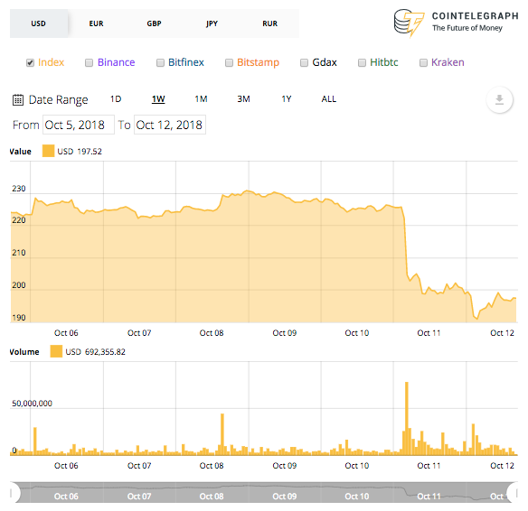Image resolution: width=528 pixels, height=511 pixels.
Task: Set range to 1Y
Action: point(287,99)
